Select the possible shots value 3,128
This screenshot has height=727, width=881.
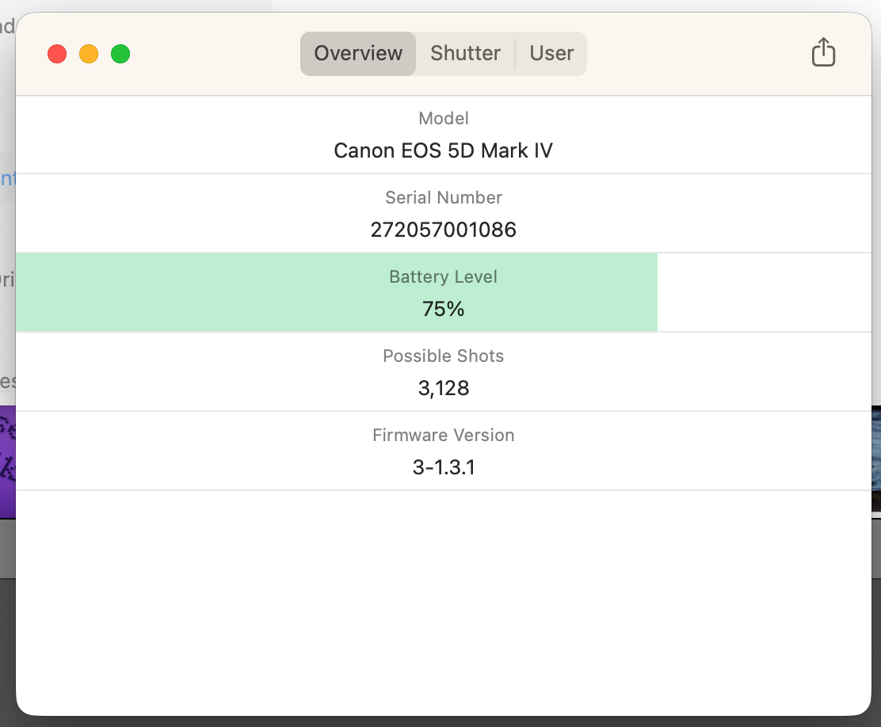tap(444, 388)
